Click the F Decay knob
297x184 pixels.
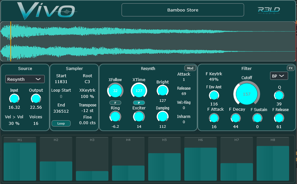click(236, 118)
